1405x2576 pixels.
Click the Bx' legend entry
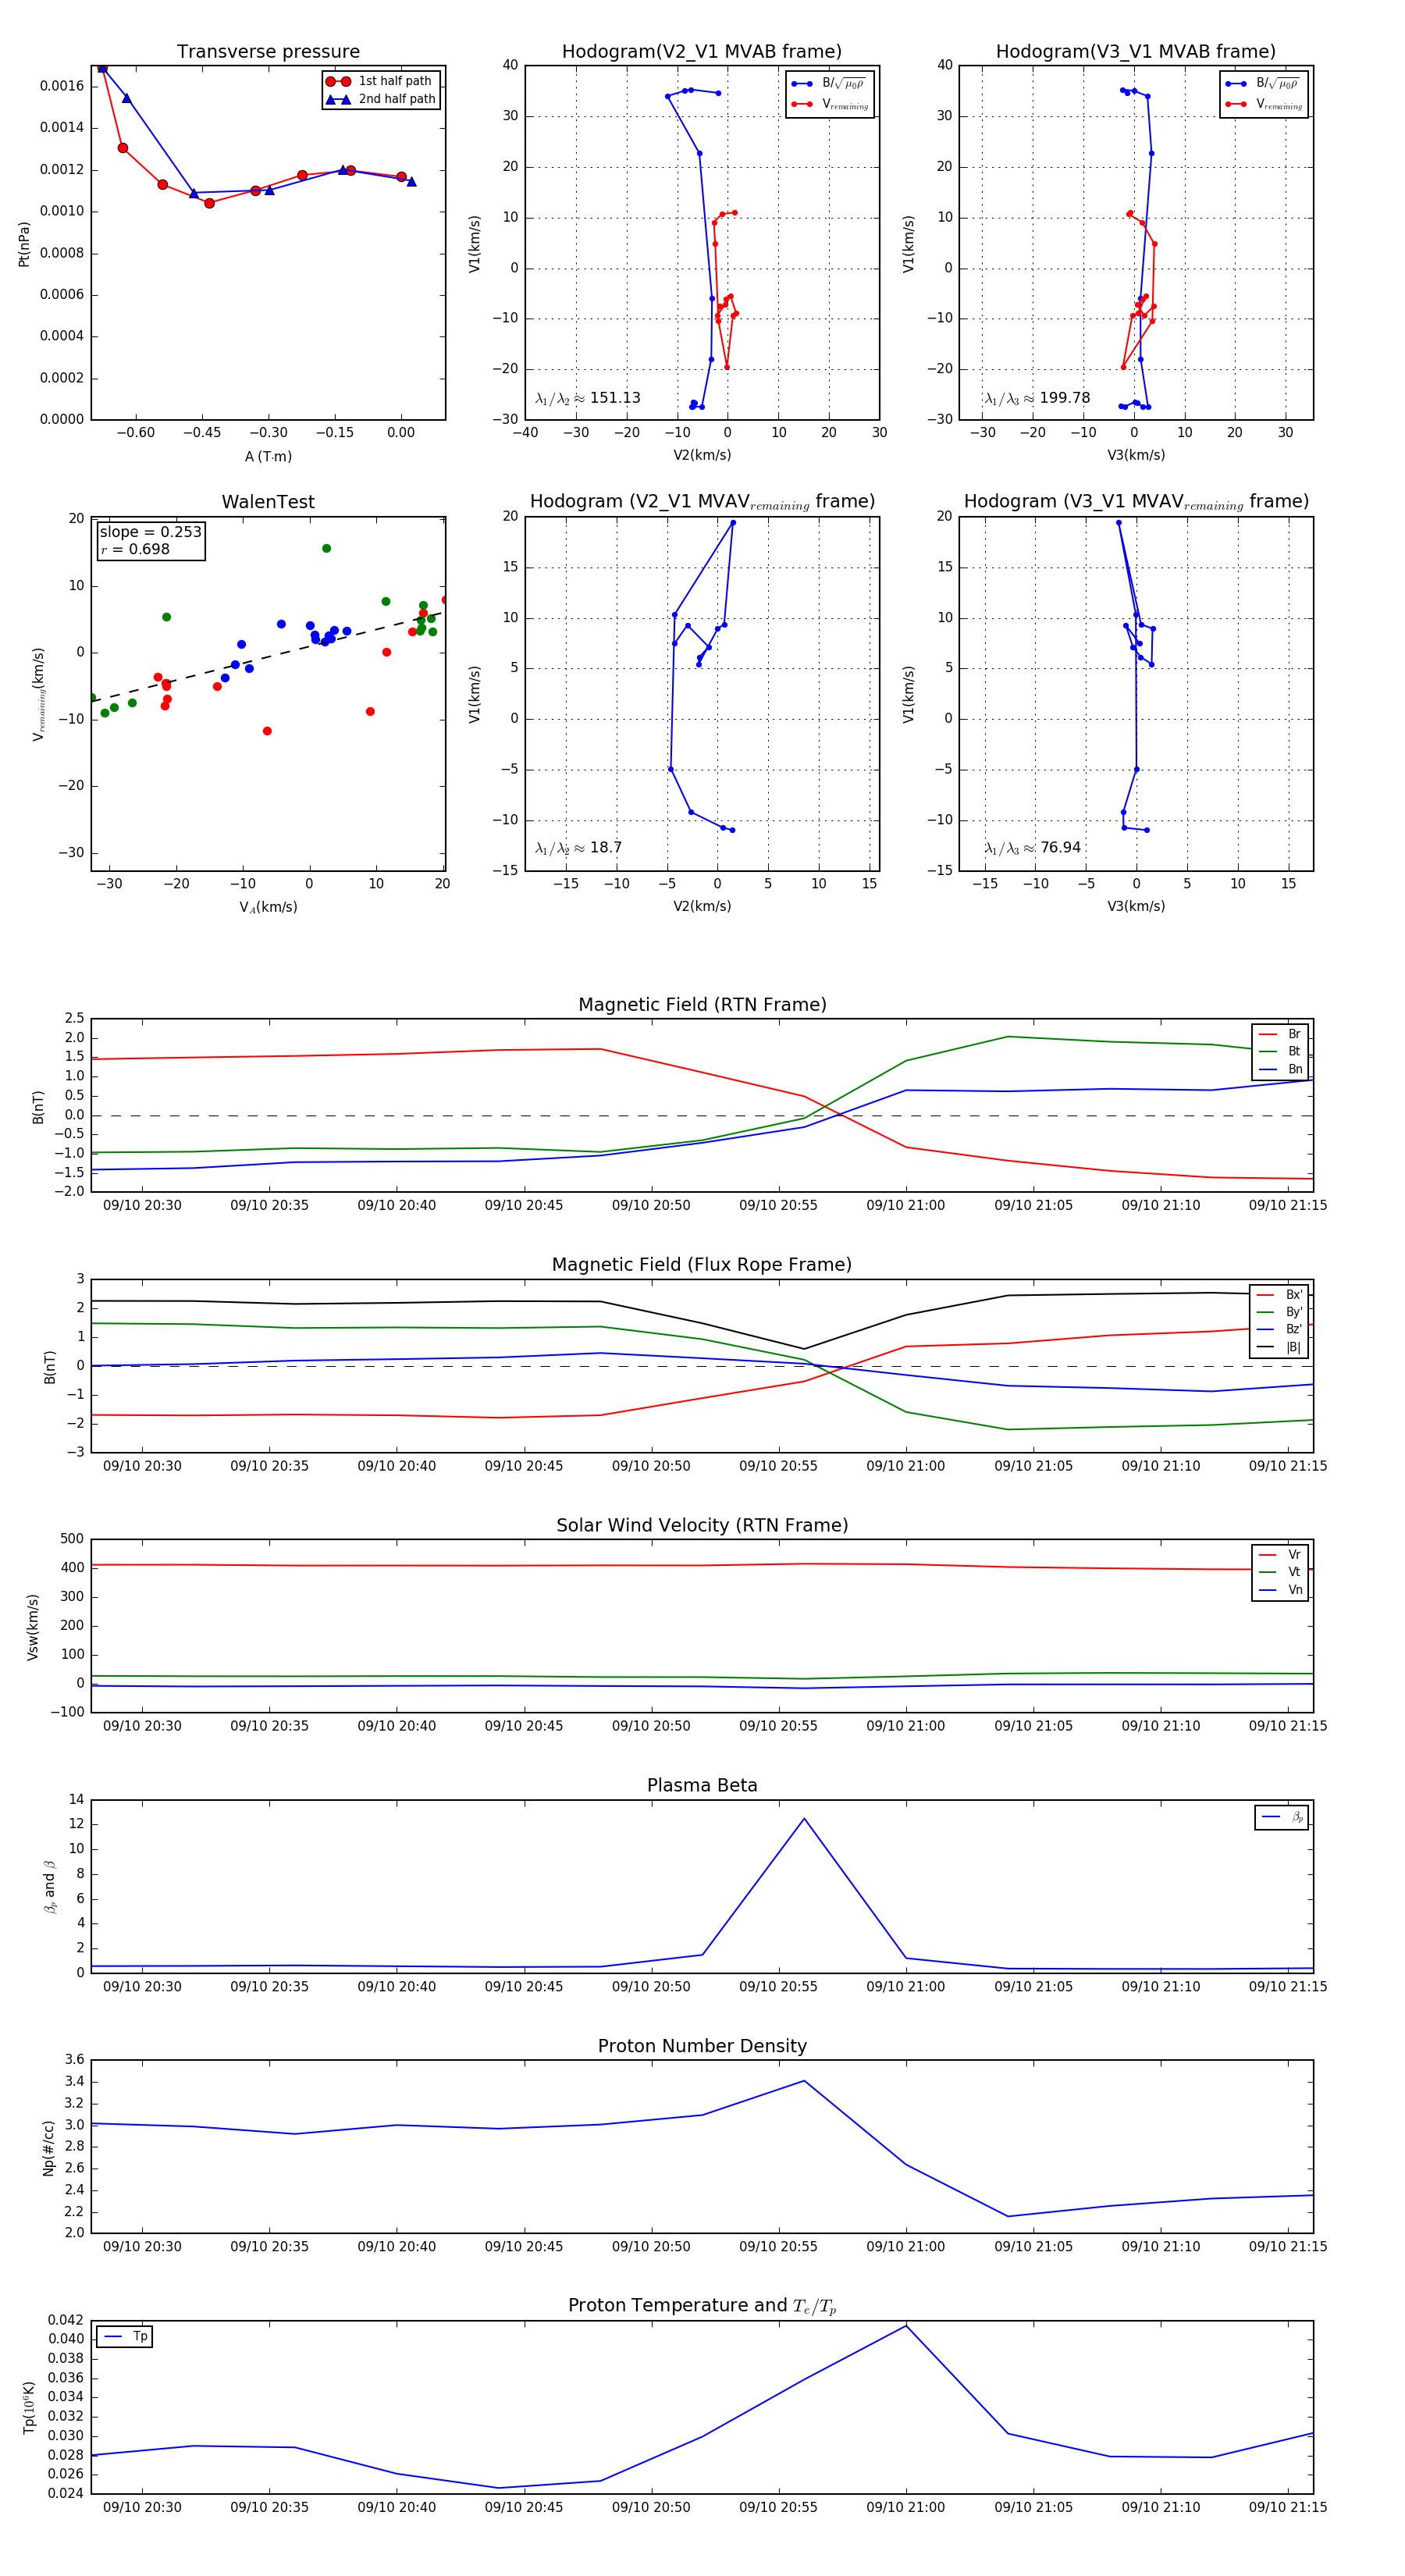click(1279, 1295)
